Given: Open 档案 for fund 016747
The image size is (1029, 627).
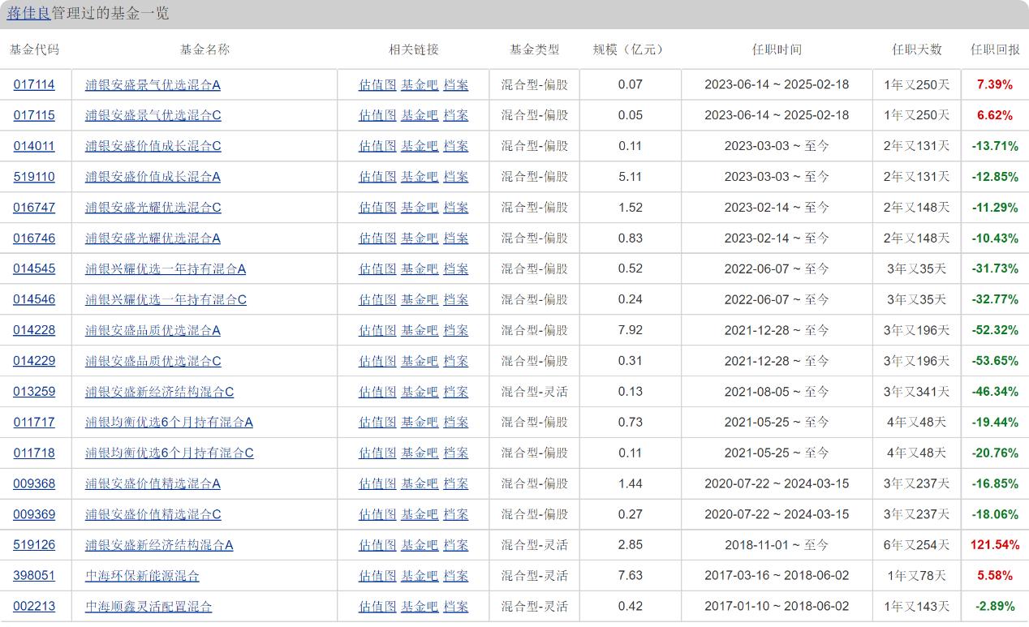Looking at the screenshot, I should pyautogui.click(x=456, y=208).
